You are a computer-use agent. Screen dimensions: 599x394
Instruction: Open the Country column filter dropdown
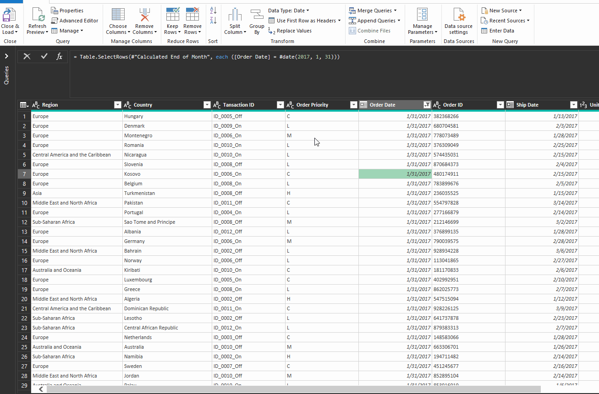(207, 105)
